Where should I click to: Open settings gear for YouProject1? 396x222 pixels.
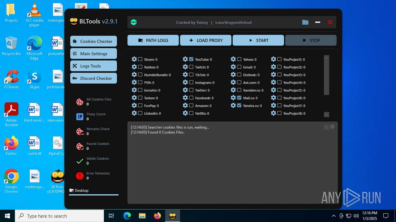coord(273,59)
